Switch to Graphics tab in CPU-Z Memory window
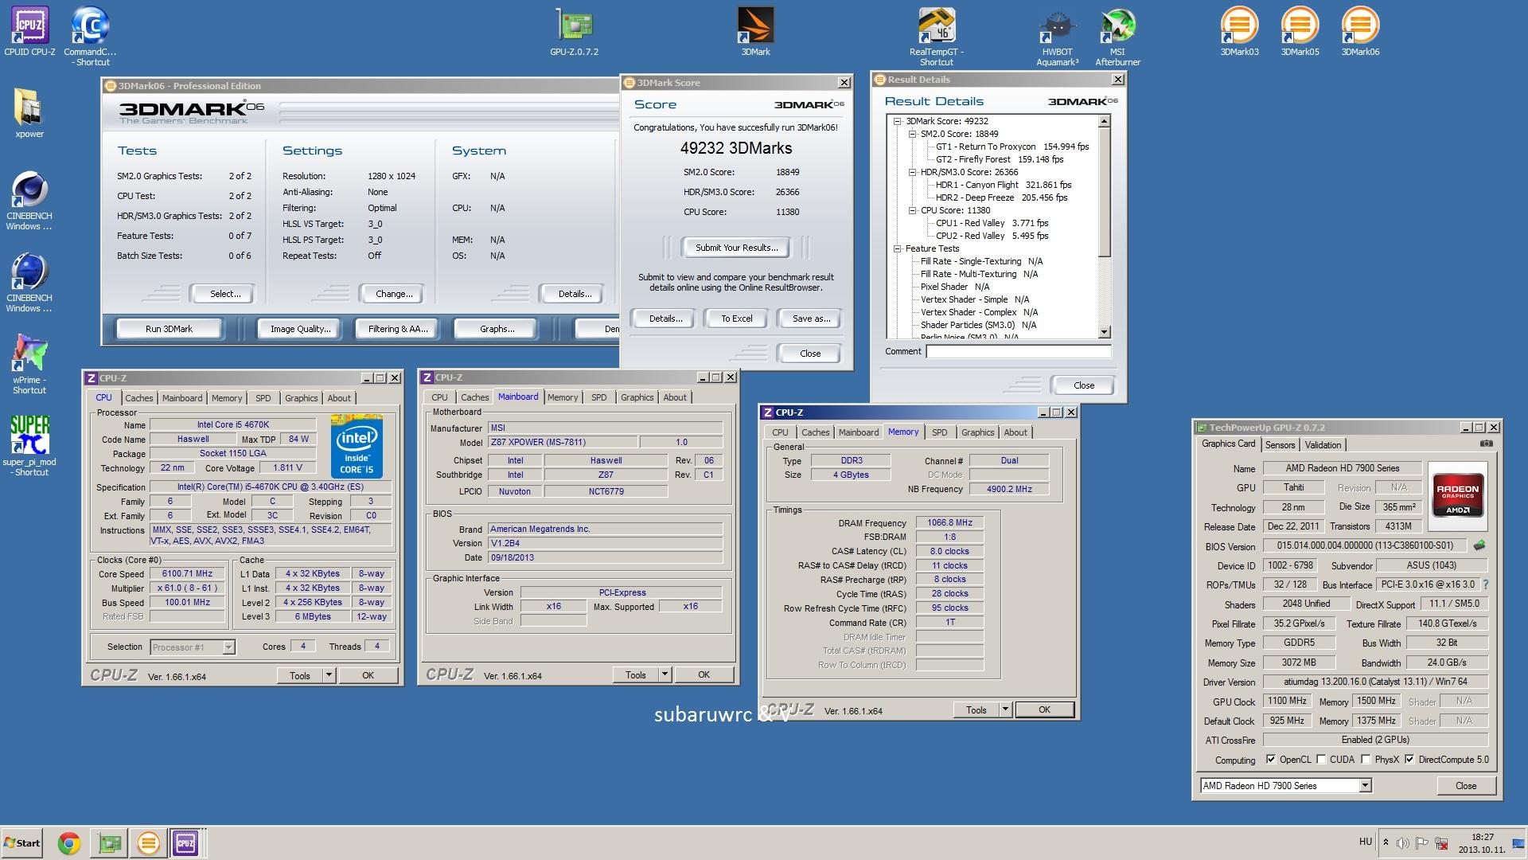The height and width of the screenshot is (860, 1528). pos(977,432)
